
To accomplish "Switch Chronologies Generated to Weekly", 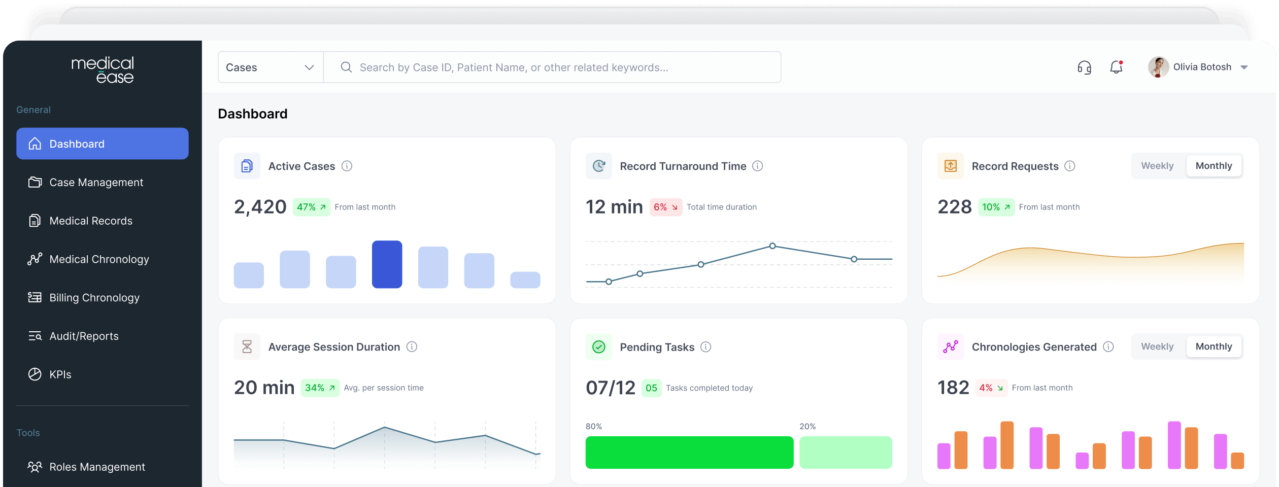I will click(x=1157, y=347).
